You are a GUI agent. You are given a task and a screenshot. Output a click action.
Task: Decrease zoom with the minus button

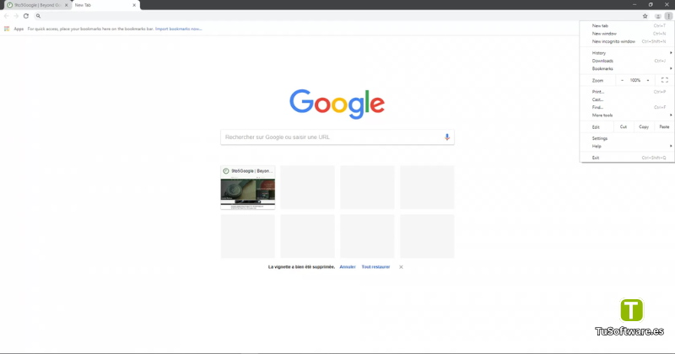(x=622, y=80)
